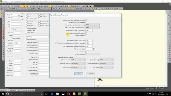
Task: Open the notification center icon
Action: click(168, 94)
